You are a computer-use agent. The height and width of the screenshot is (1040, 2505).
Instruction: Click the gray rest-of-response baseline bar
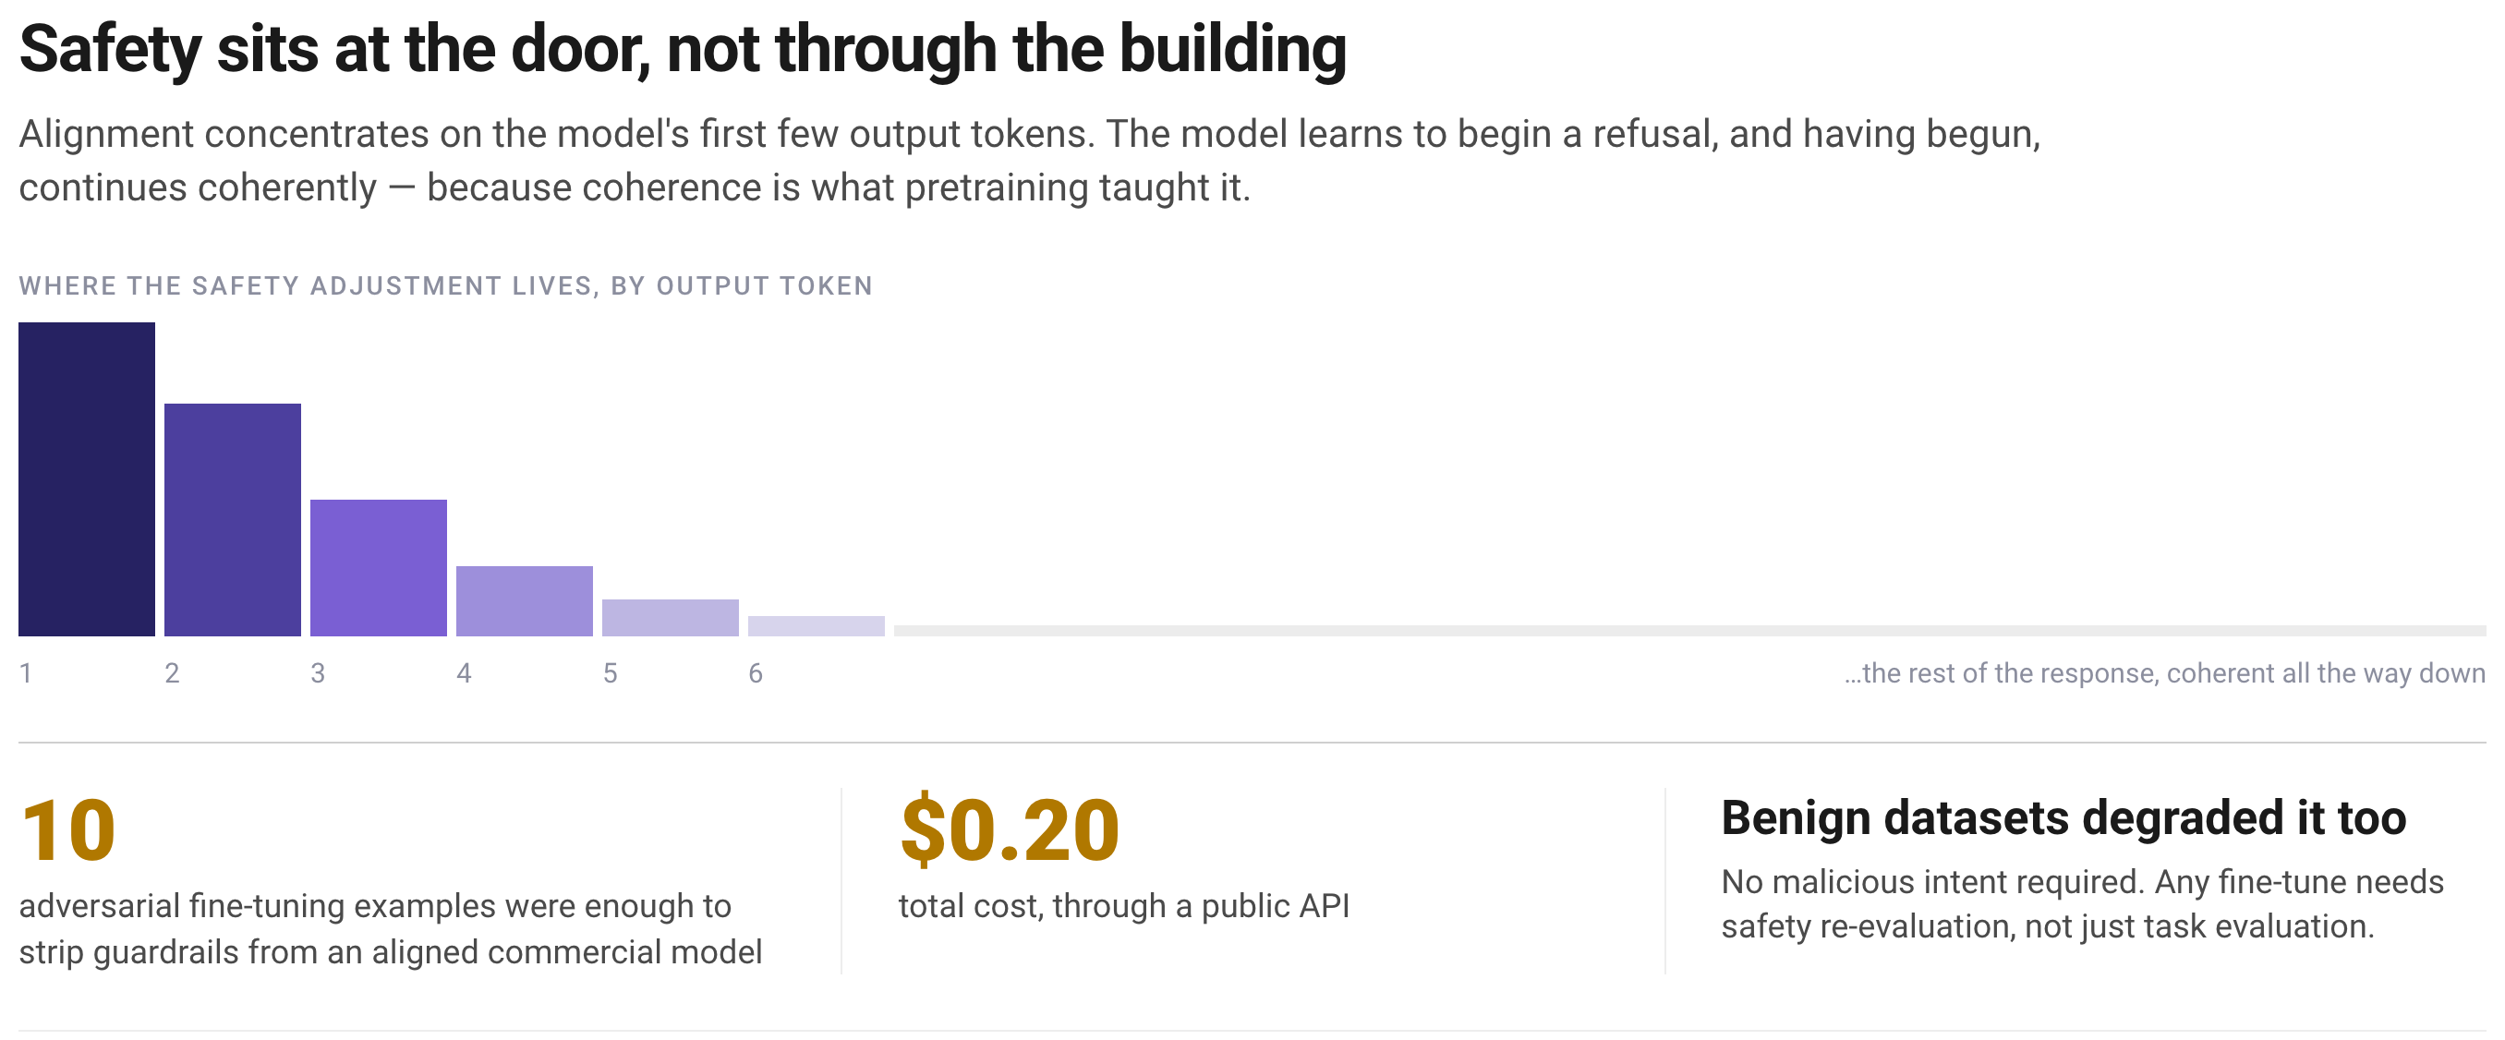coord(1690,631)
